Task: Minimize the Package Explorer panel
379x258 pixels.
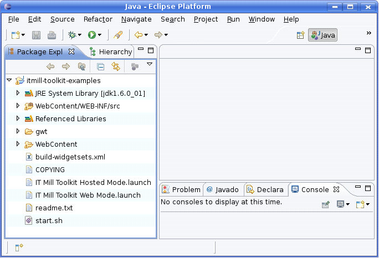Action: 141,49
